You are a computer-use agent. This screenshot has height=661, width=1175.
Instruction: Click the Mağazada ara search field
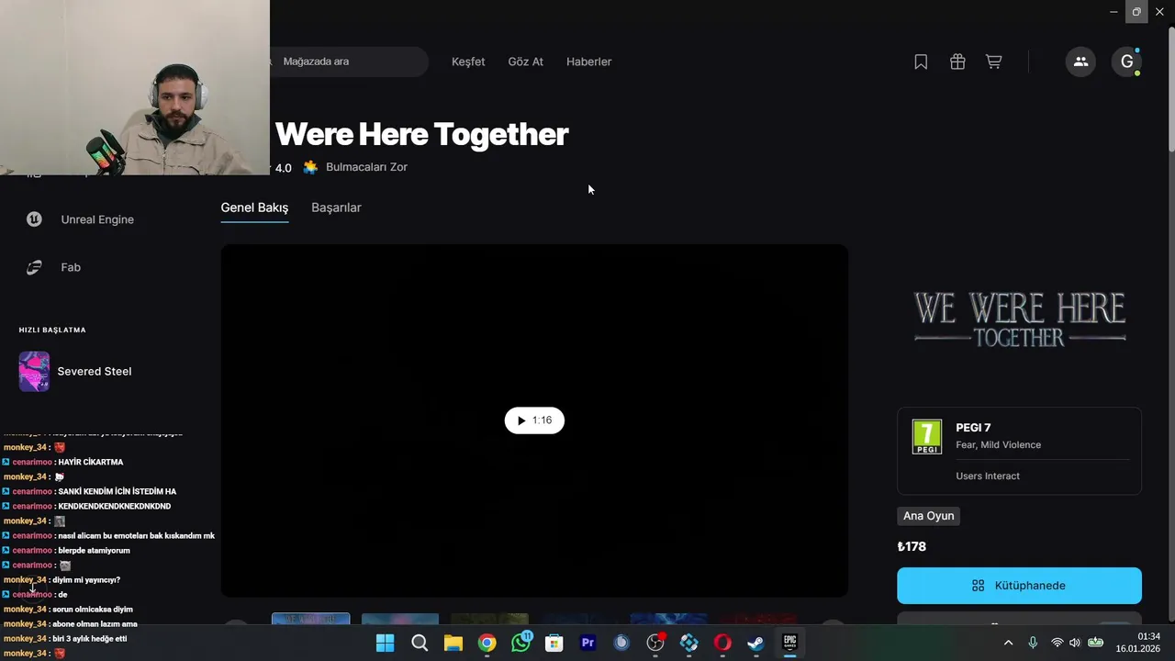(x=349, y=62)
